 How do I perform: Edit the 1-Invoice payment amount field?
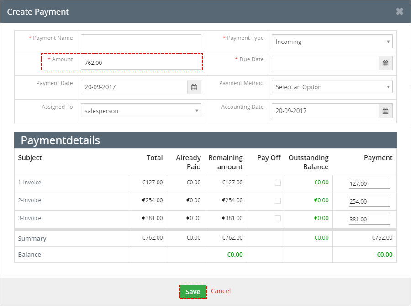tap(369, 184)
